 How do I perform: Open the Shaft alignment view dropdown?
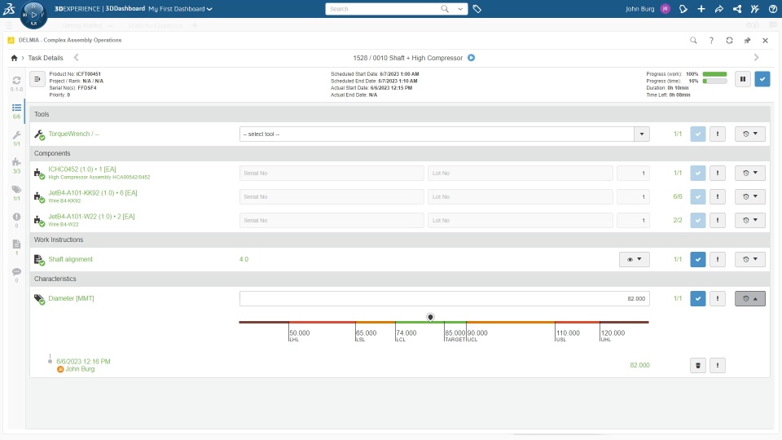[x=635, y=259]
